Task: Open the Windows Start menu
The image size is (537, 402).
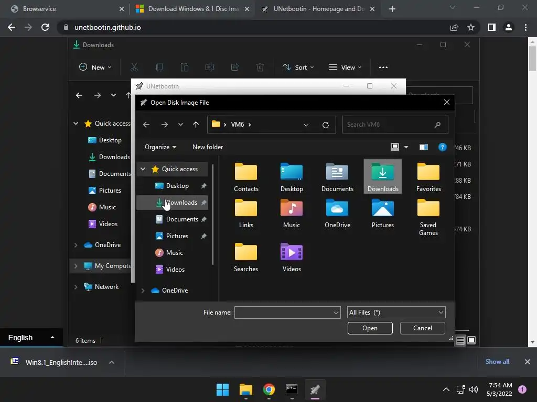Action: coord(222,389)
